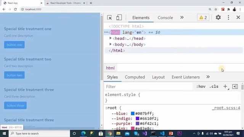Click the element.style rule block
Viewport: 244px width, 137px height.
[172, 97]
